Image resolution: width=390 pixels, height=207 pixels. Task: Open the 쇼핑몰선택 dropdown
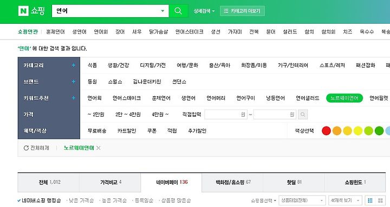(x=264, y=201)
